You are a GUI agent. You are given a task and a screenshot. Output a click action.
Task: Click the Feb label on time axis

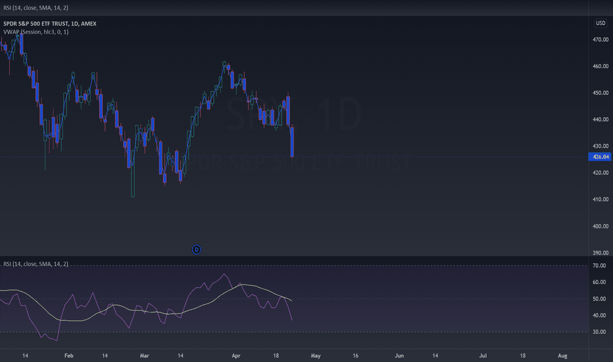click(69, 355)
